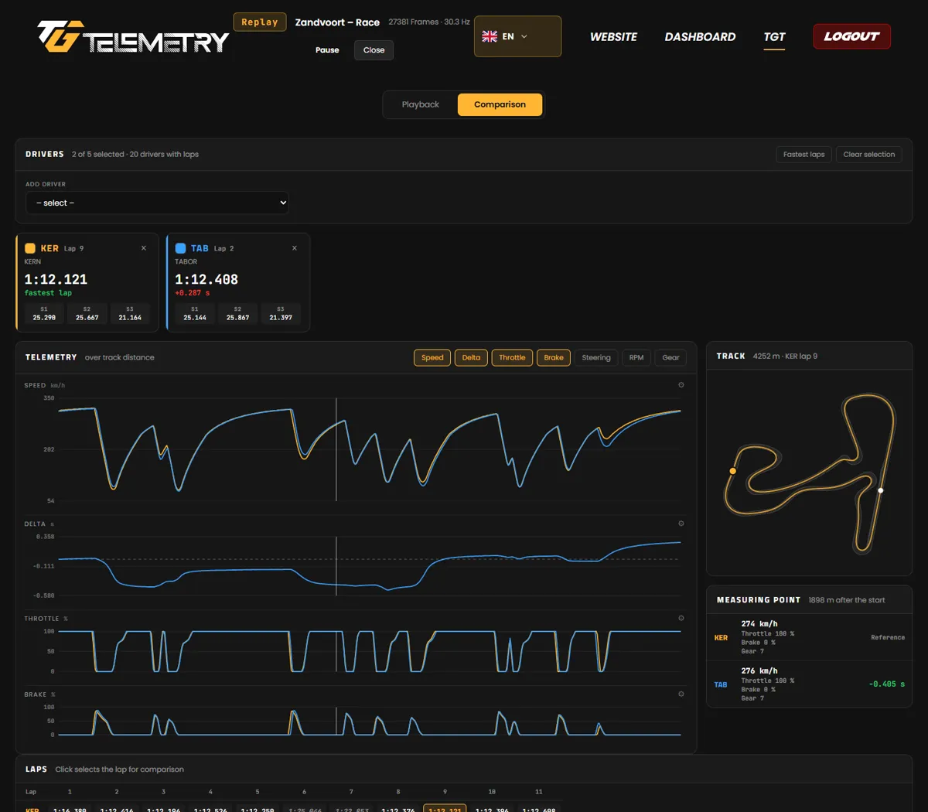Click the red Logout button
This screenshot has width=928, height=812.
(x=851, y=36)
